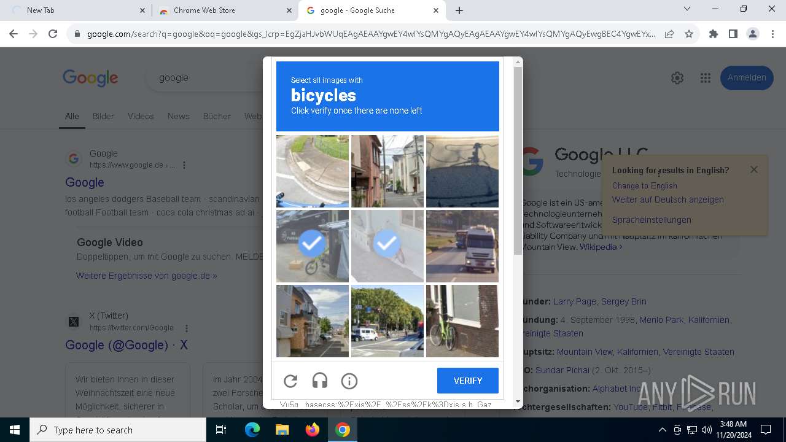Select the white truck image tile

pos(462,246)
